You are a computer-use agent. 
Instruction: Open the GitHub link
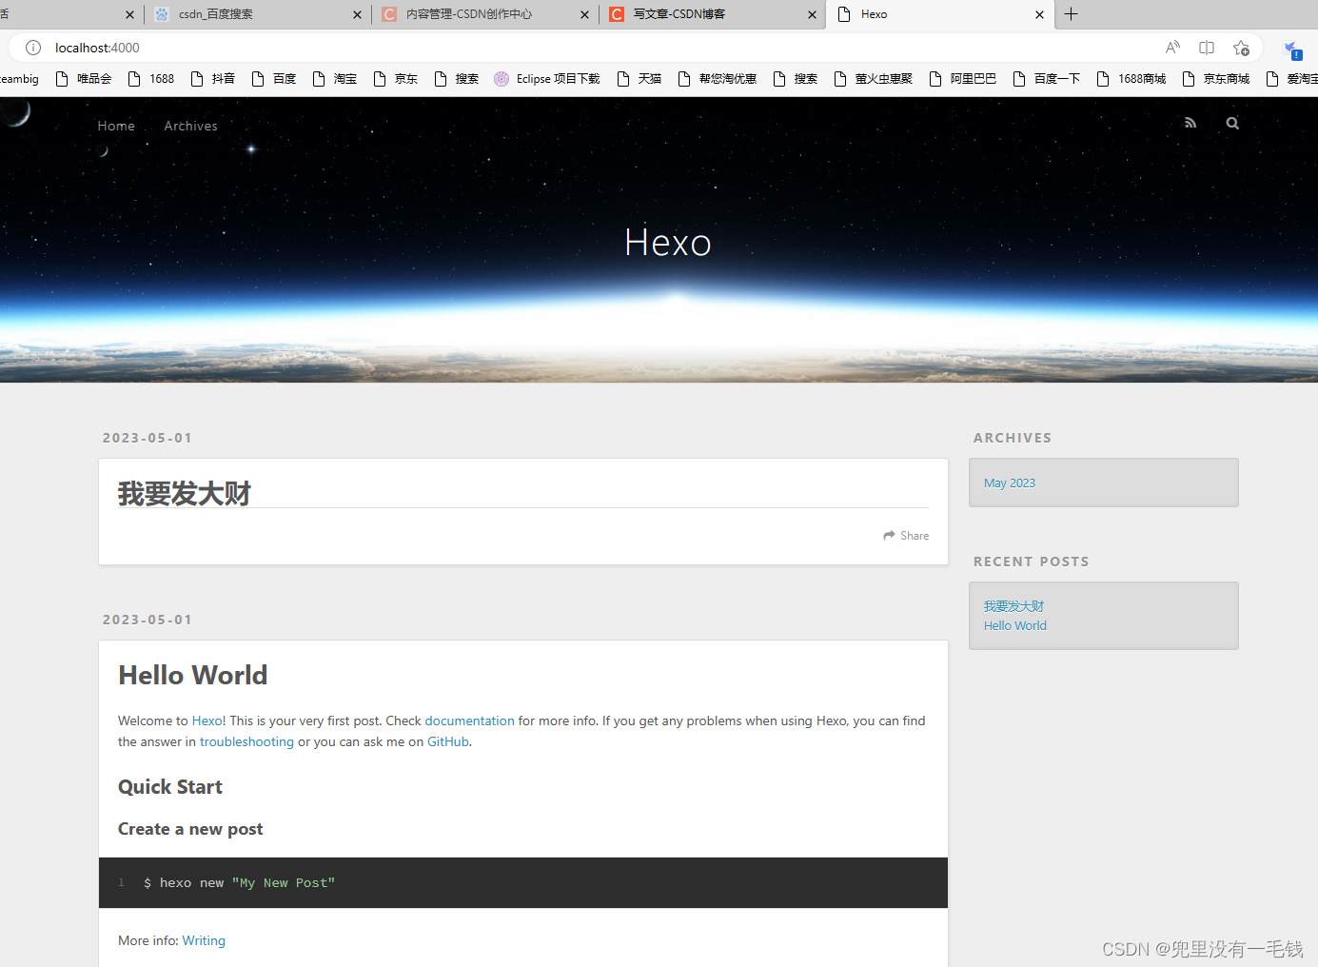point(447,741)
